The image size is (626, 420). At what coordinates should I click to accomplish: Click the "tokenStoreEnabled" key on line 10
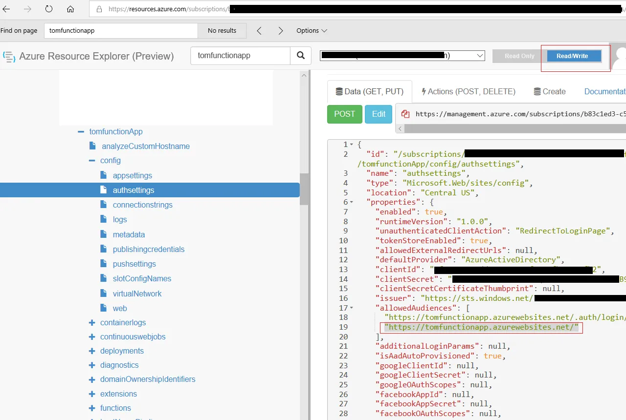point(418,241)
